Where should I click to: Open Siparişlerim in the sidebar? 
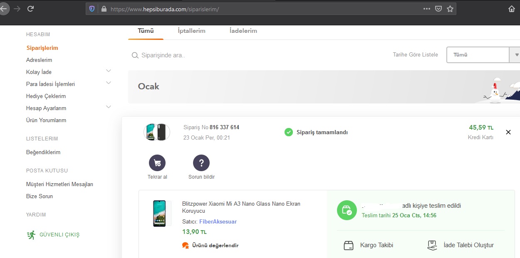(42, 48)
